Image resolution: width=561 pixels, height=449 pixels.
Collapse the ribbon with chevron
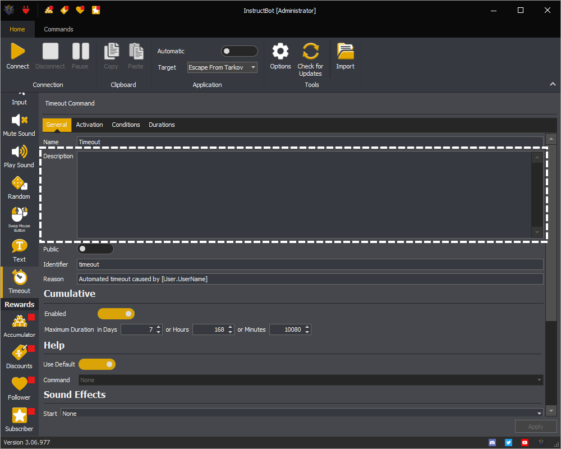[553, 84]
